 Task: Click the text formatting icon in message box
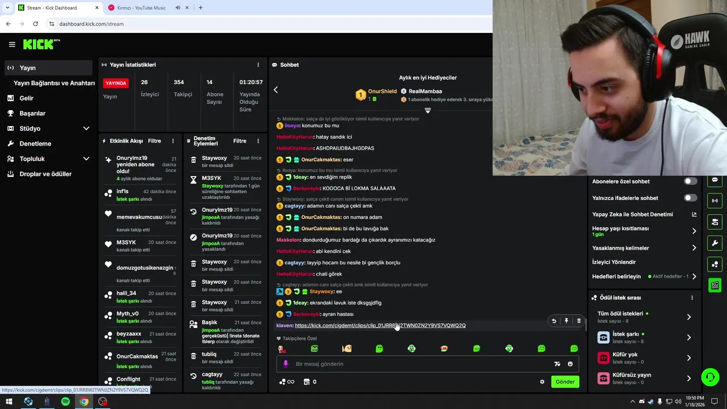pyautogui.click(x=557, y=364)
